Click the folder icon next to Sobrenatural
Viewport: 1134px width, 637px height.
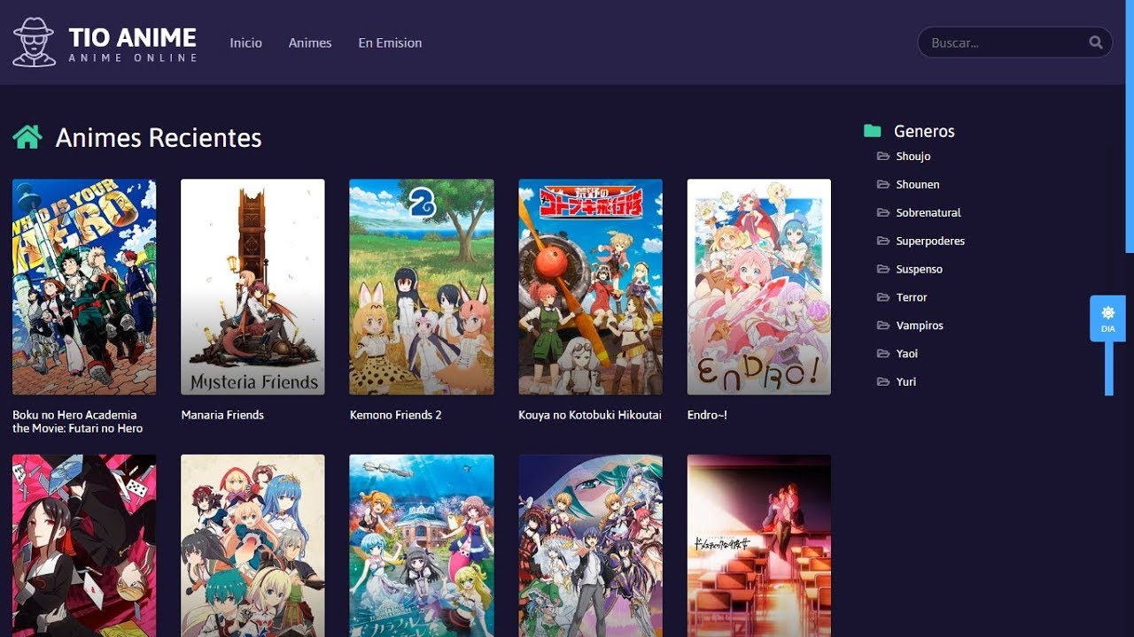tap(883, 212)
